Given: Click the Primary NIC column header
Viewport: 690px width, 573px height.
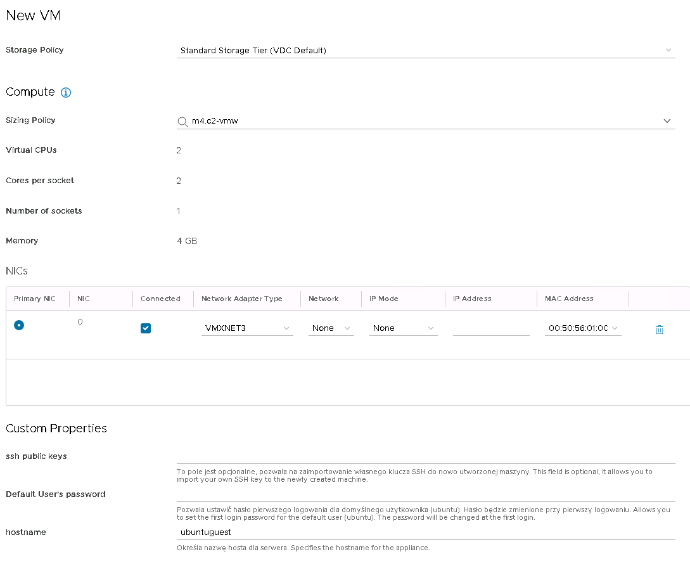Looking at the screenshot, I should point(35,299).
